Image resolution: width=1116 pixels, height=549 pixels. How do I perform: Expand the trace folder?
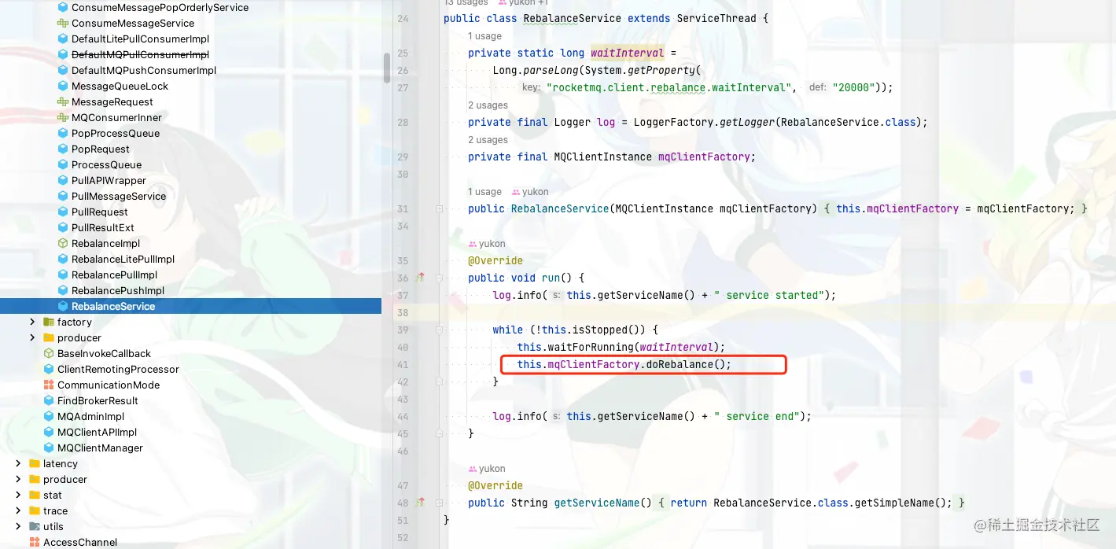[18, 510]
